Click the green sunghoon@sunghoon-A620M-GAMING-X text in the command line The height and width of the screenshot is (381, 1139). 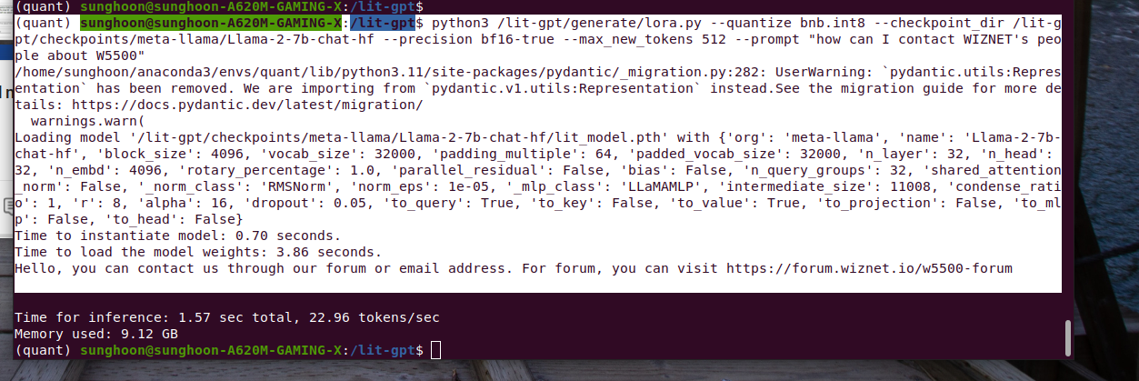pos(214,22)
